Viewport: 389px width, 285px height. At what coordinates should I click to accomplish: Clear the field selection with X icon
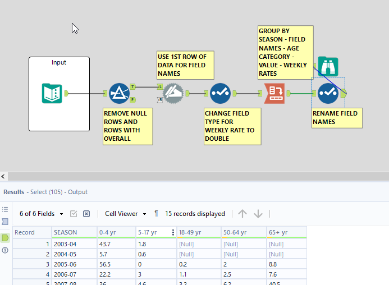point(86,214)
